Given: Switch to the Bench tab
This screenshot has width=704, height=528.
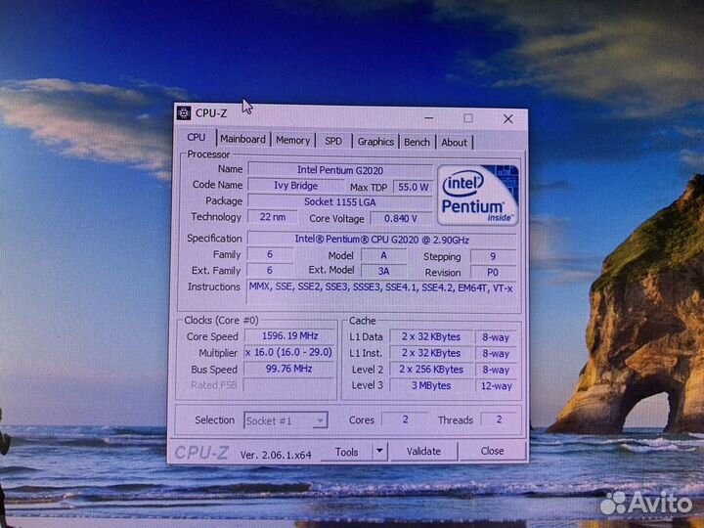Looking at the screenshot, I should pyautogui.click(x=417, y=143).
